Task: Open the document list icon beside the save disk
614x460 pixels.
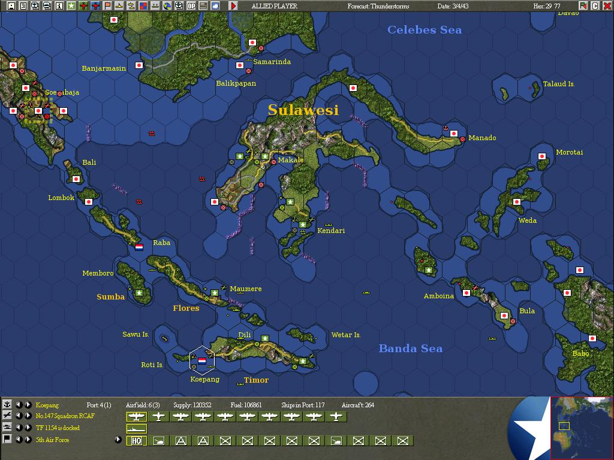Action: coord(23,6)
